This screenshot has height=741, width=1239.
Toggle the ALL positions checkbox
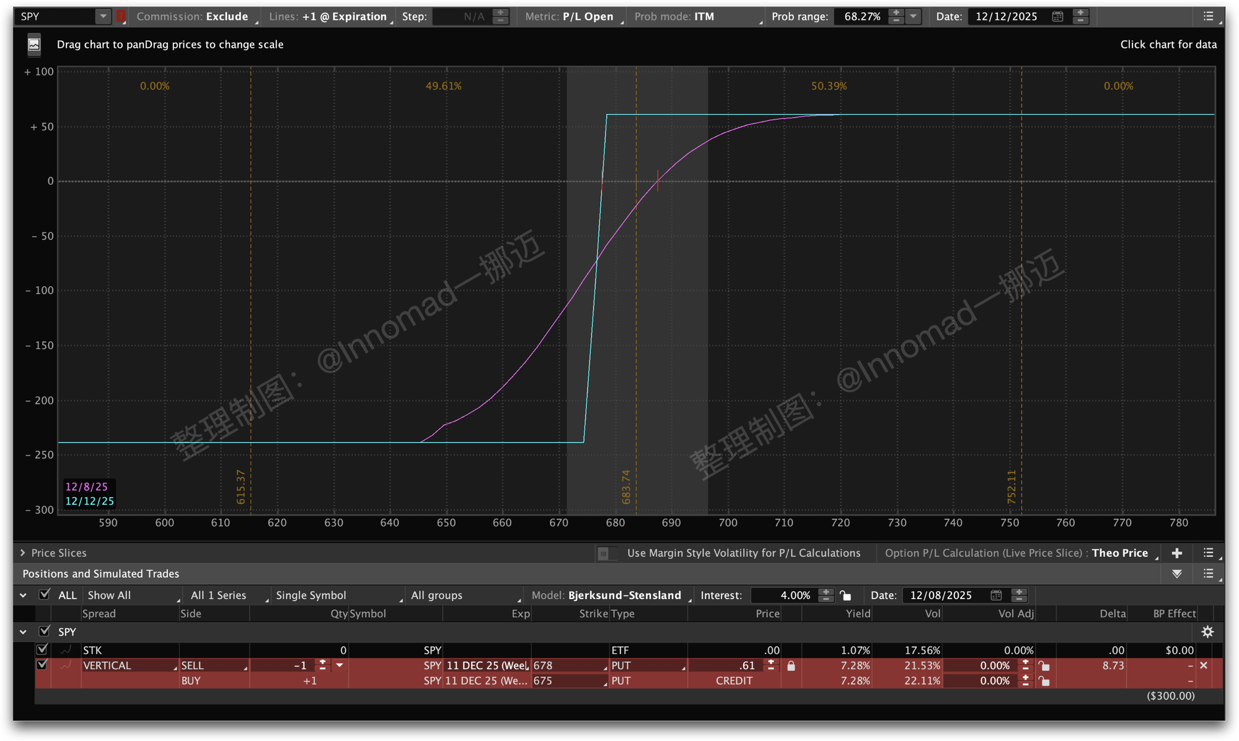point(44,595)
